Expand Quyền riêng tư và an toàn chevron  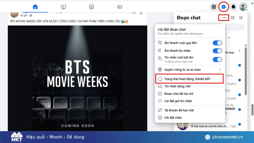[x=220, y=70]
